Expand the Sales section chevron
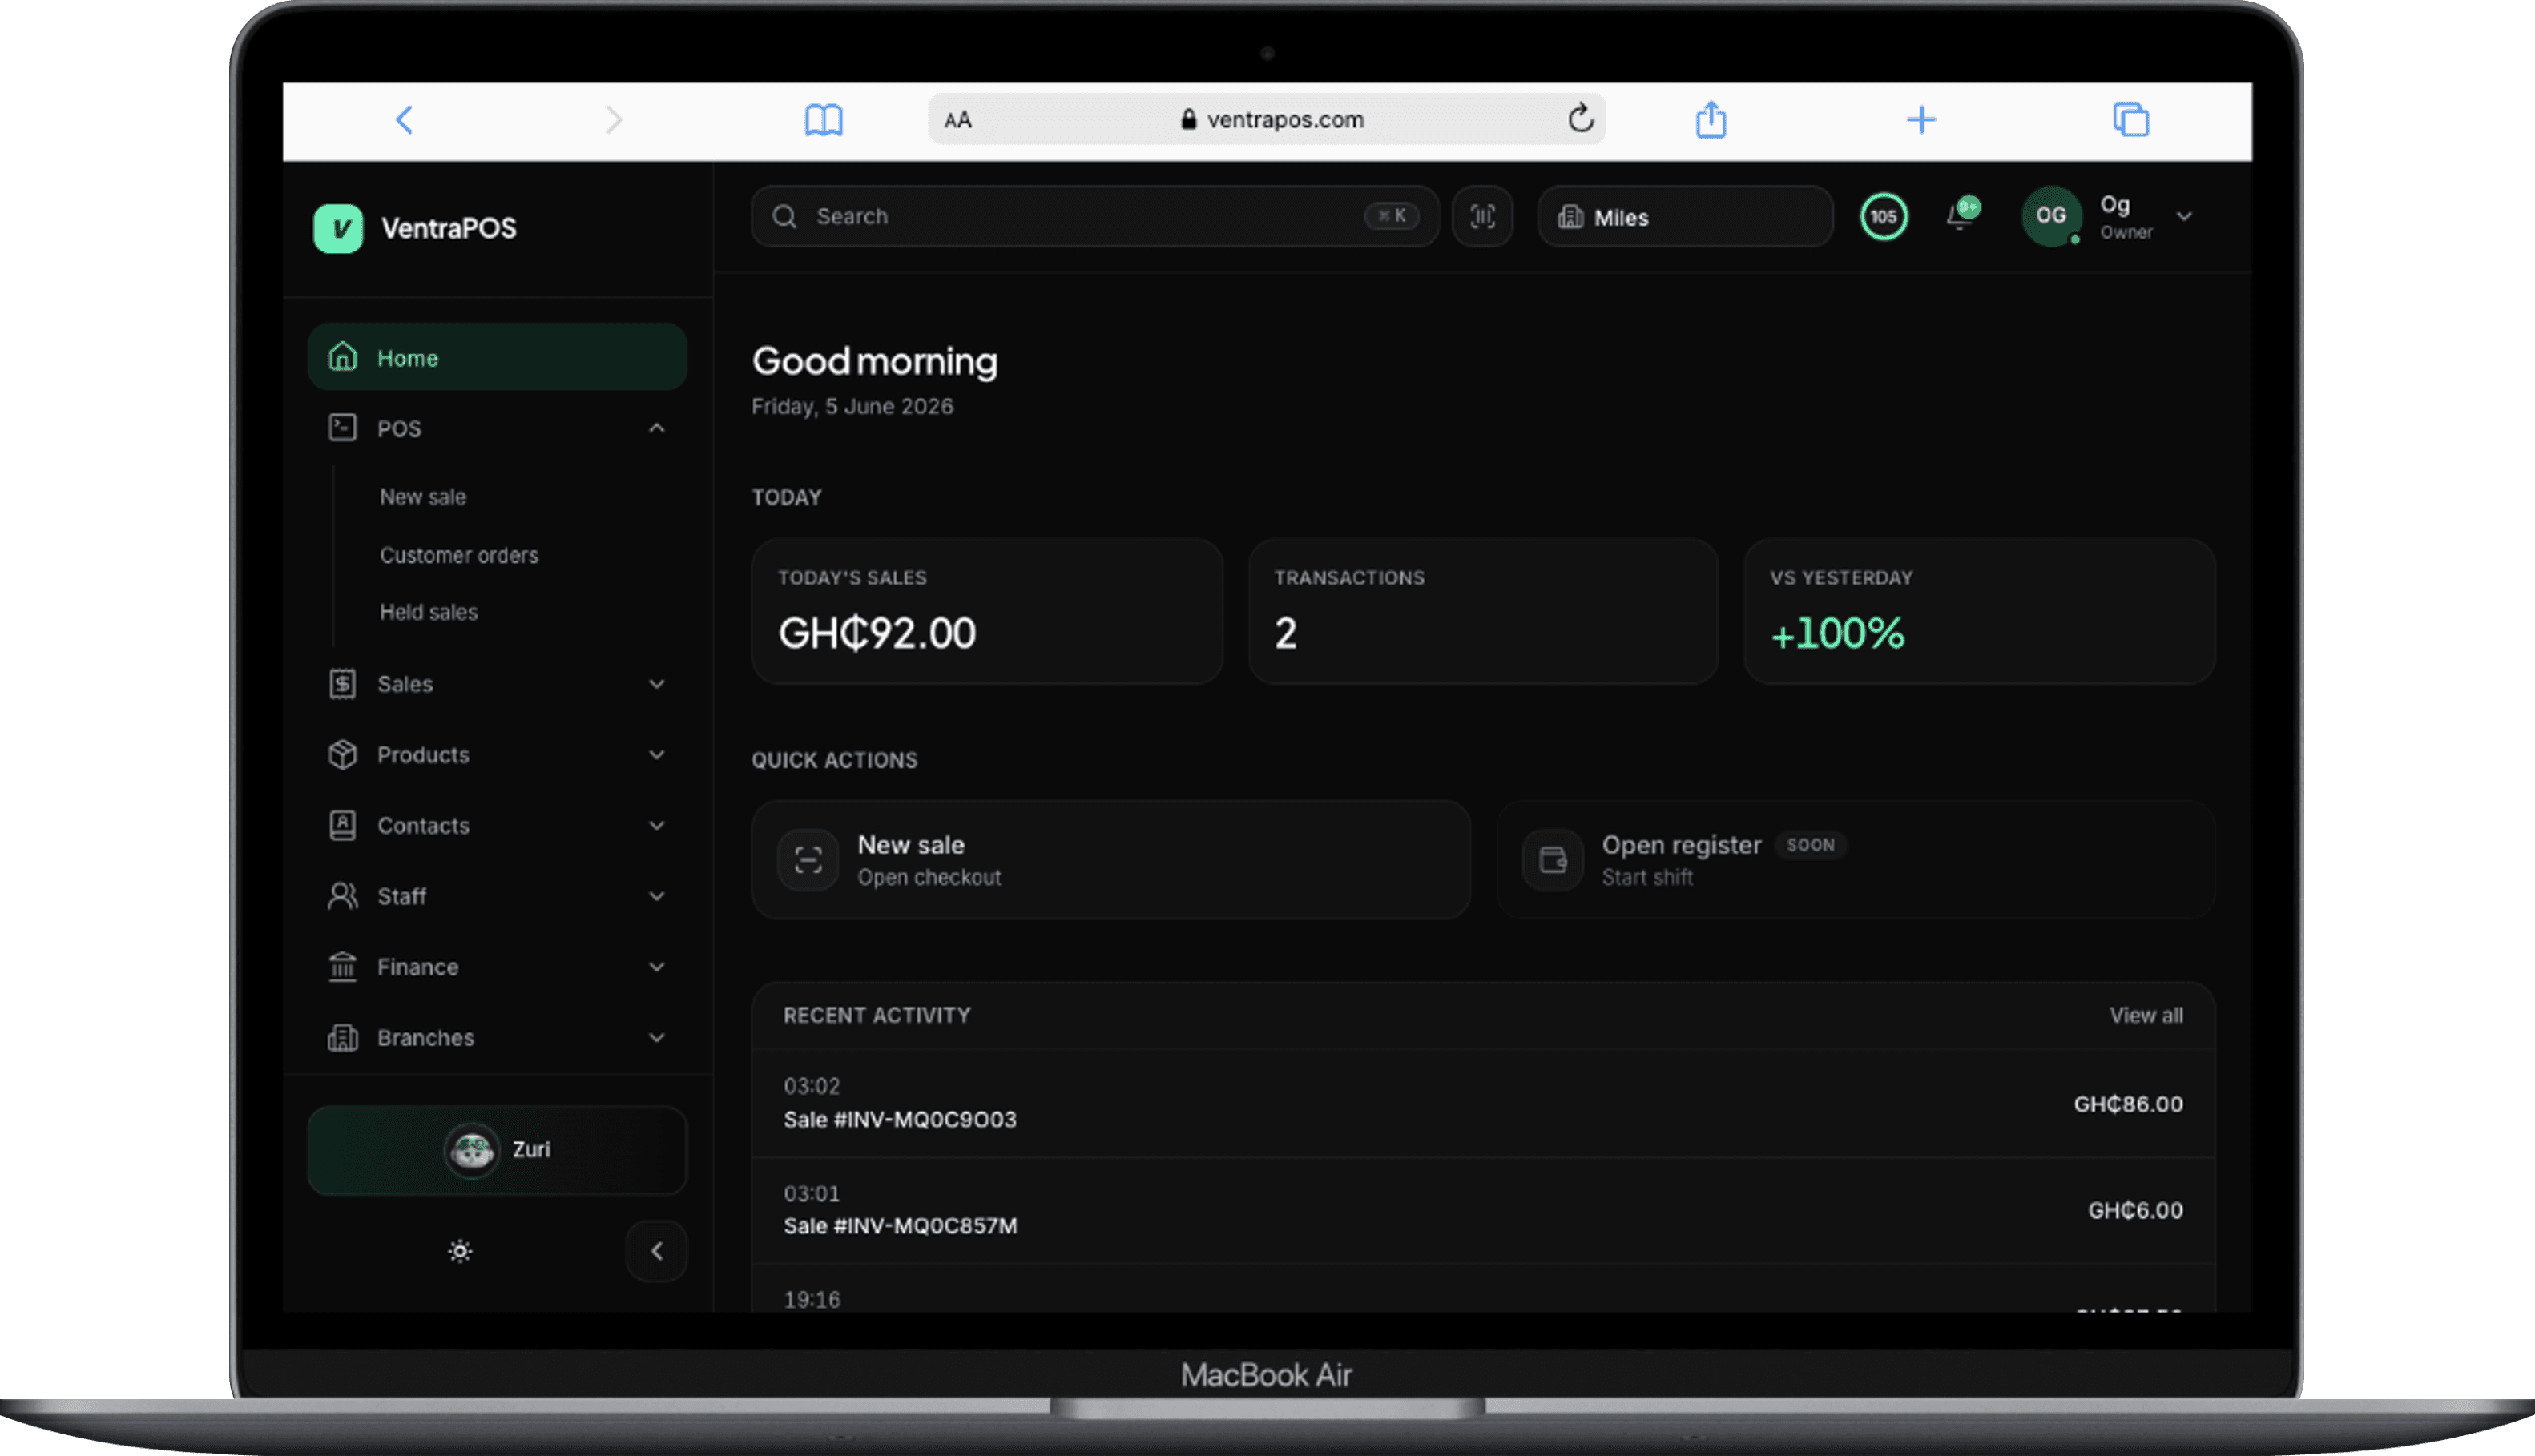 (656, 684)
